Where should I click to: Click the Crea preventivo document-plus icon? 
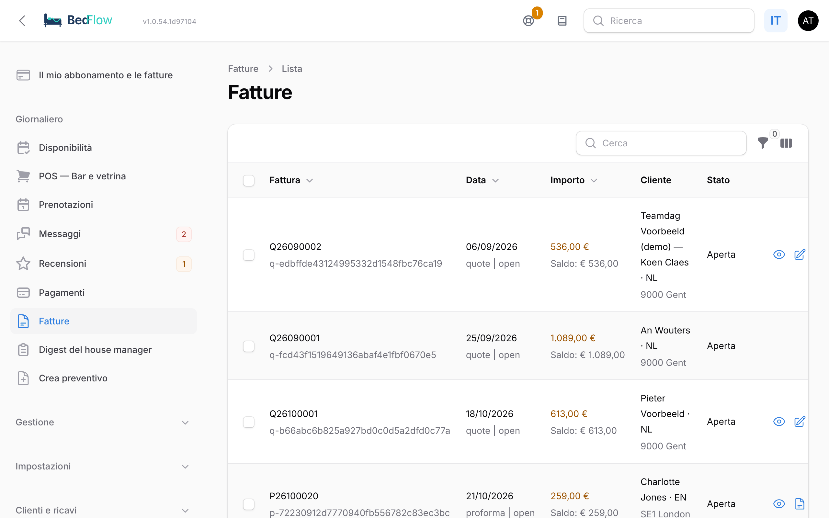[x=23, y=378]
